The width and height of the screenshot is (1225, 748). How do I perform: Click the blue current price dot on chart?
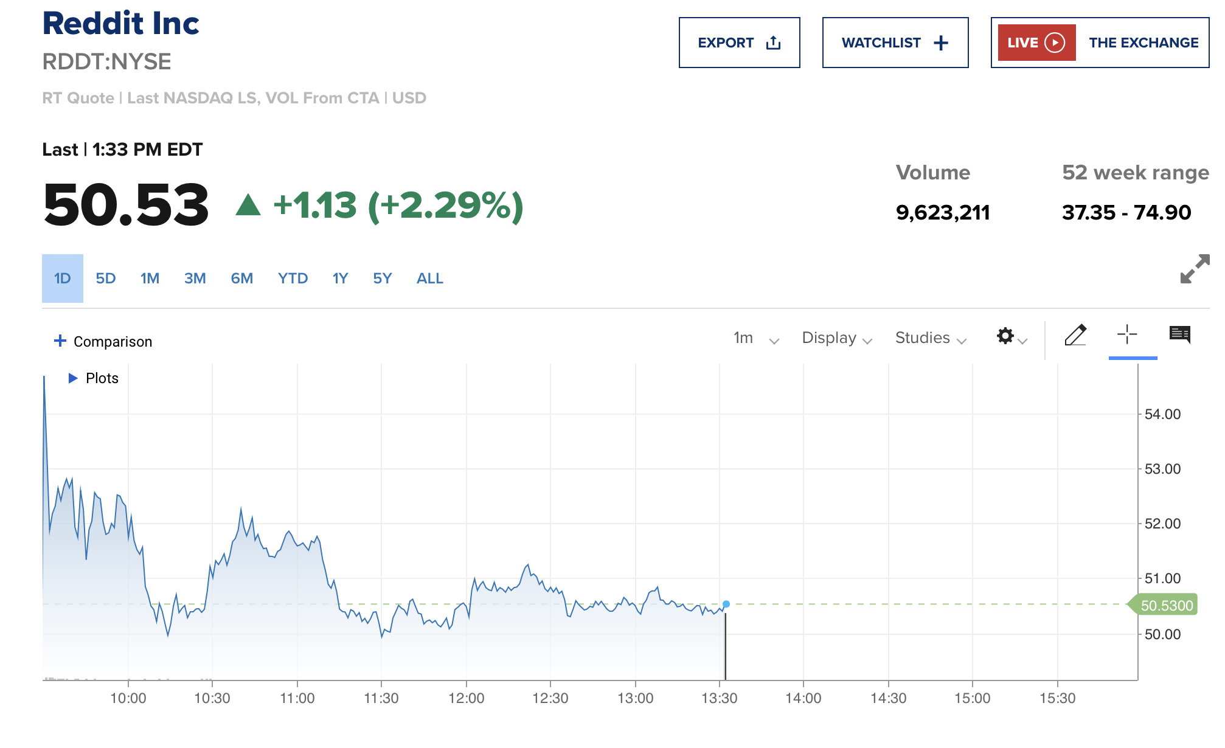pyautogui.click(x=726, y=604)
